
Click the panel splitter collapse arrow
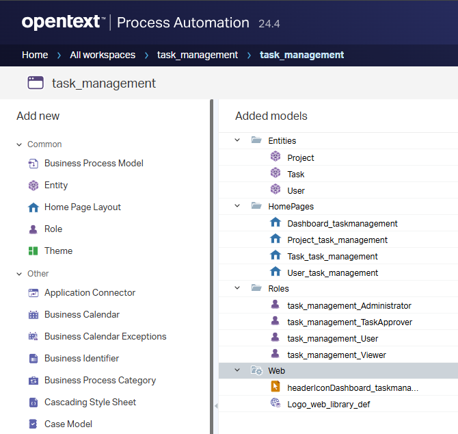point(215,406)
